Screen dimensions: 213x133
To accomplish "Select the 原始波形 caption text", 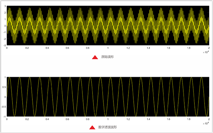I will point(107,57).
